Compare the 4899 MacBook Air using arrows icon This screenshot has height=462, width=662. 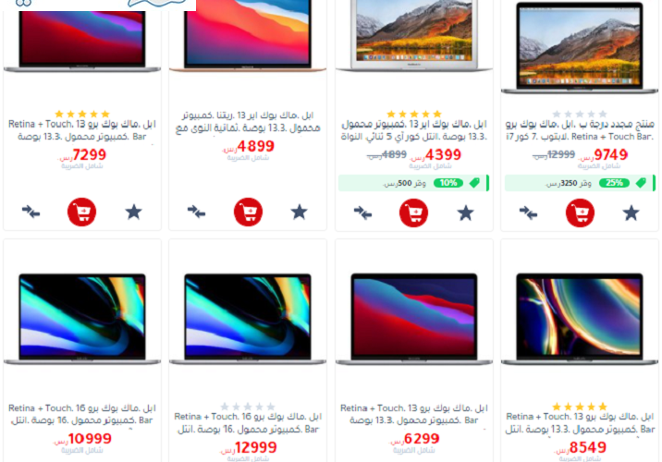pyautogui.click(x=196, y=212)
